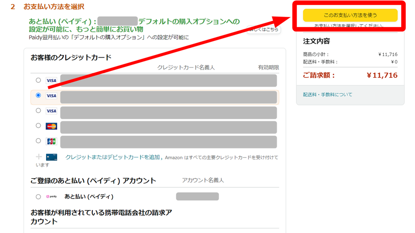This screenshot has height=233, width=415.
Task: Click the Paidy翌月払い description text
Action: tap(109, 37)
